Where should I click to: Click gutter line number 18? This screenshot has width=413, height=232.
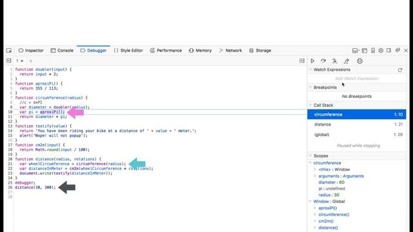[10, 150]
